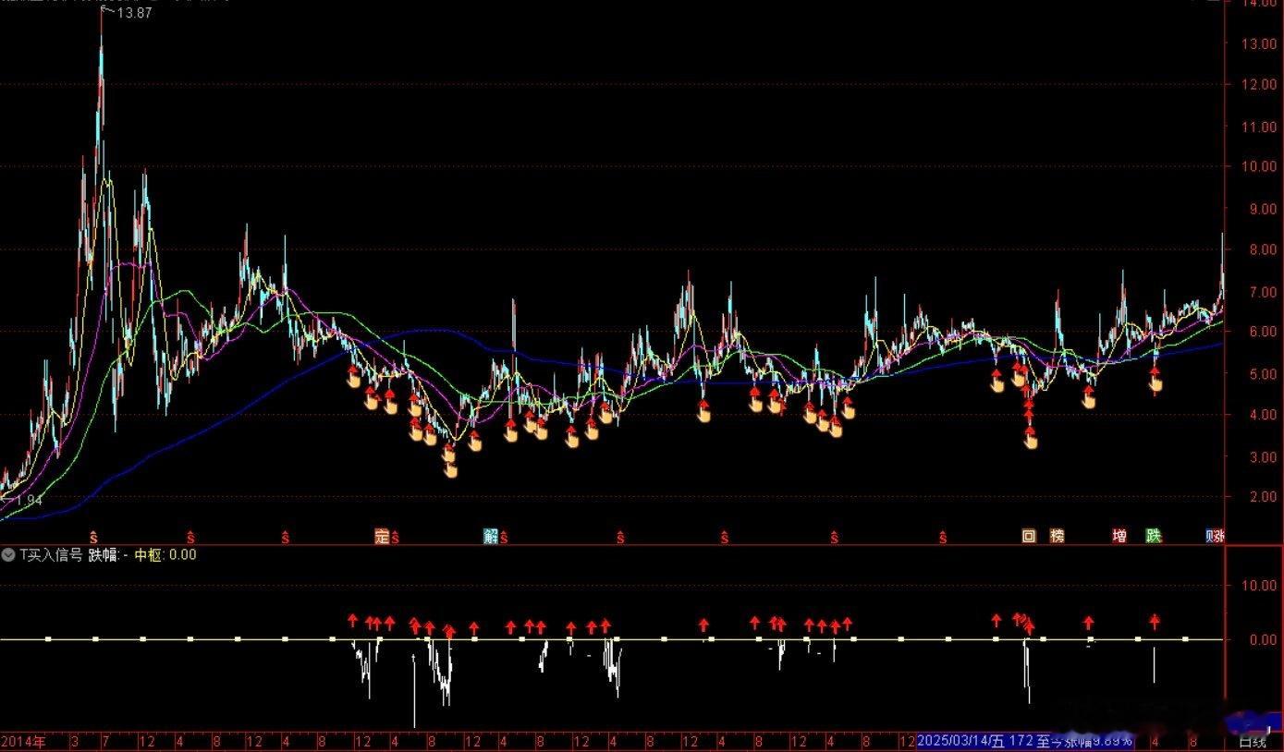Open the 榜 event marker
Screen dimensions: 1284x752
1058,536
